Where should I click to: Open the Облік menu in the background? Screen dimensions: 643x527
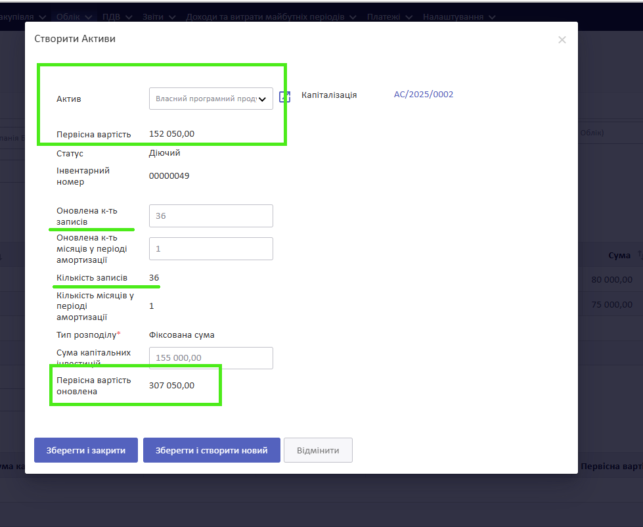(74, 17)
